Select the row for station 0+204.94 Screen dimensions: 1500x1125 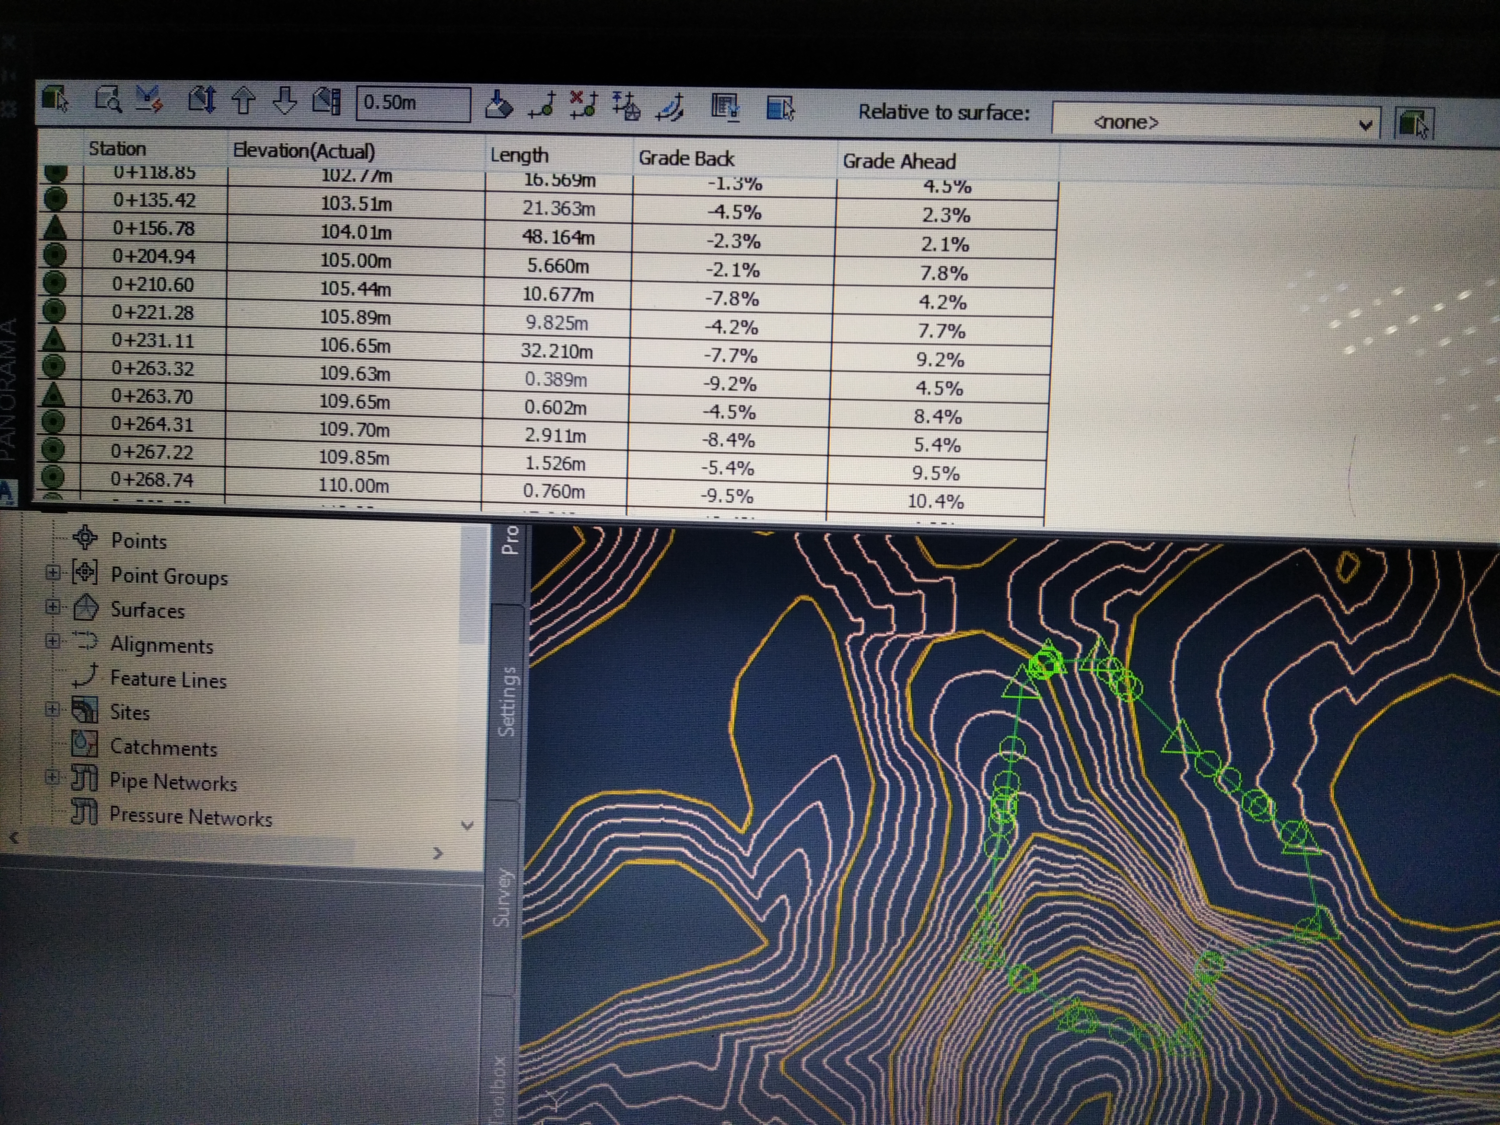point(154,257)
